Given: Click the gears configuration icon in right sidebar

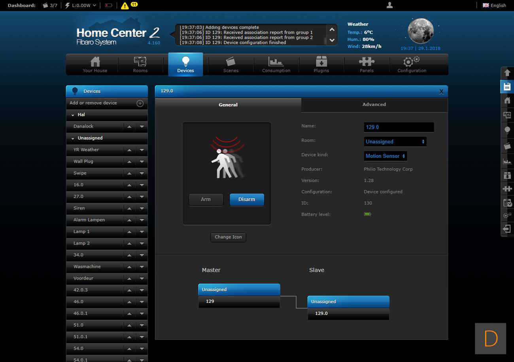Looking at the screenshot, I should click(507, 215).
